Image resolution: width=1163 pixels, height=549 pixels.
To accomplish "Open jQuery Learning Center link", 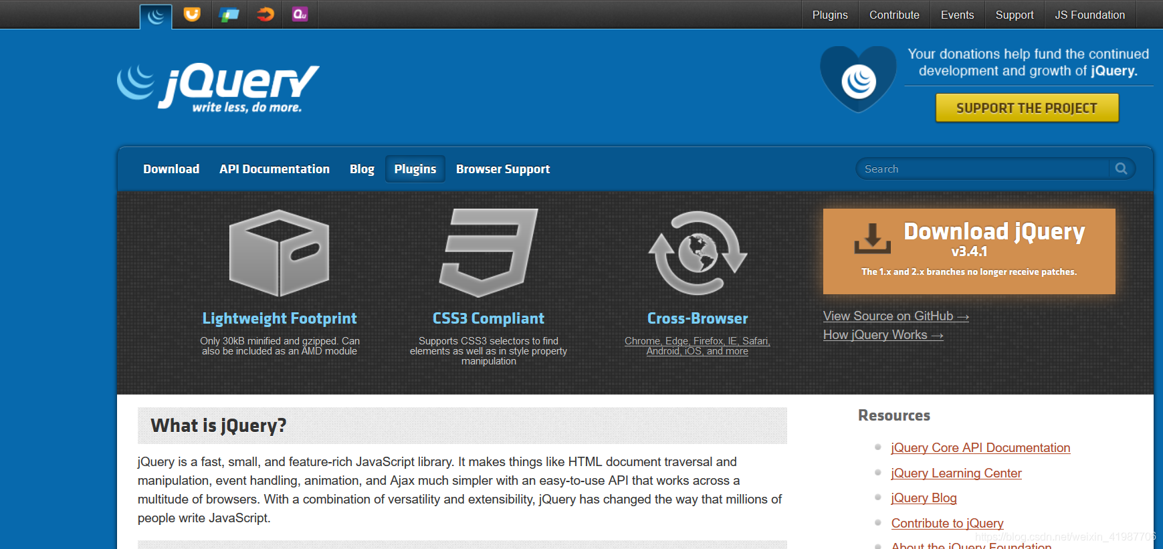I will click(x=956, y=473).
